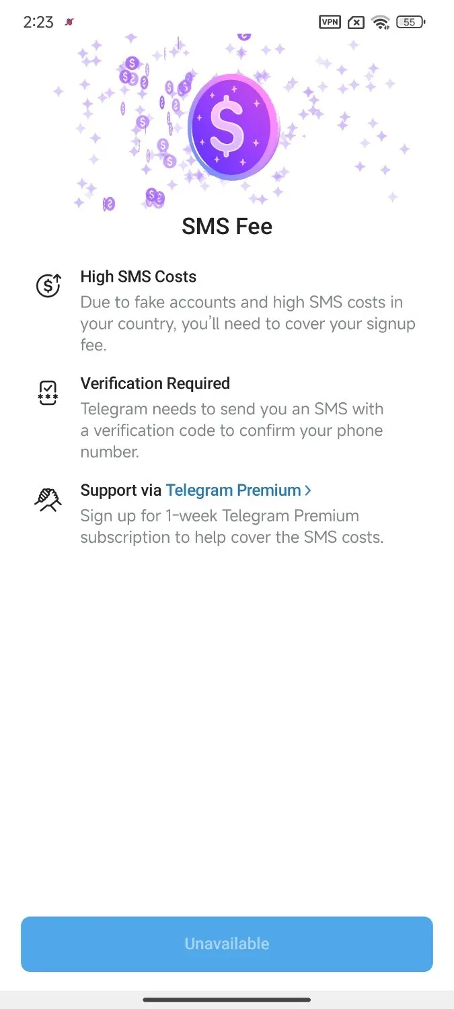Viewport: 454px width, 1009px height.
Task: Tap the handshake icon beside Support via
Action: [48, 499]
